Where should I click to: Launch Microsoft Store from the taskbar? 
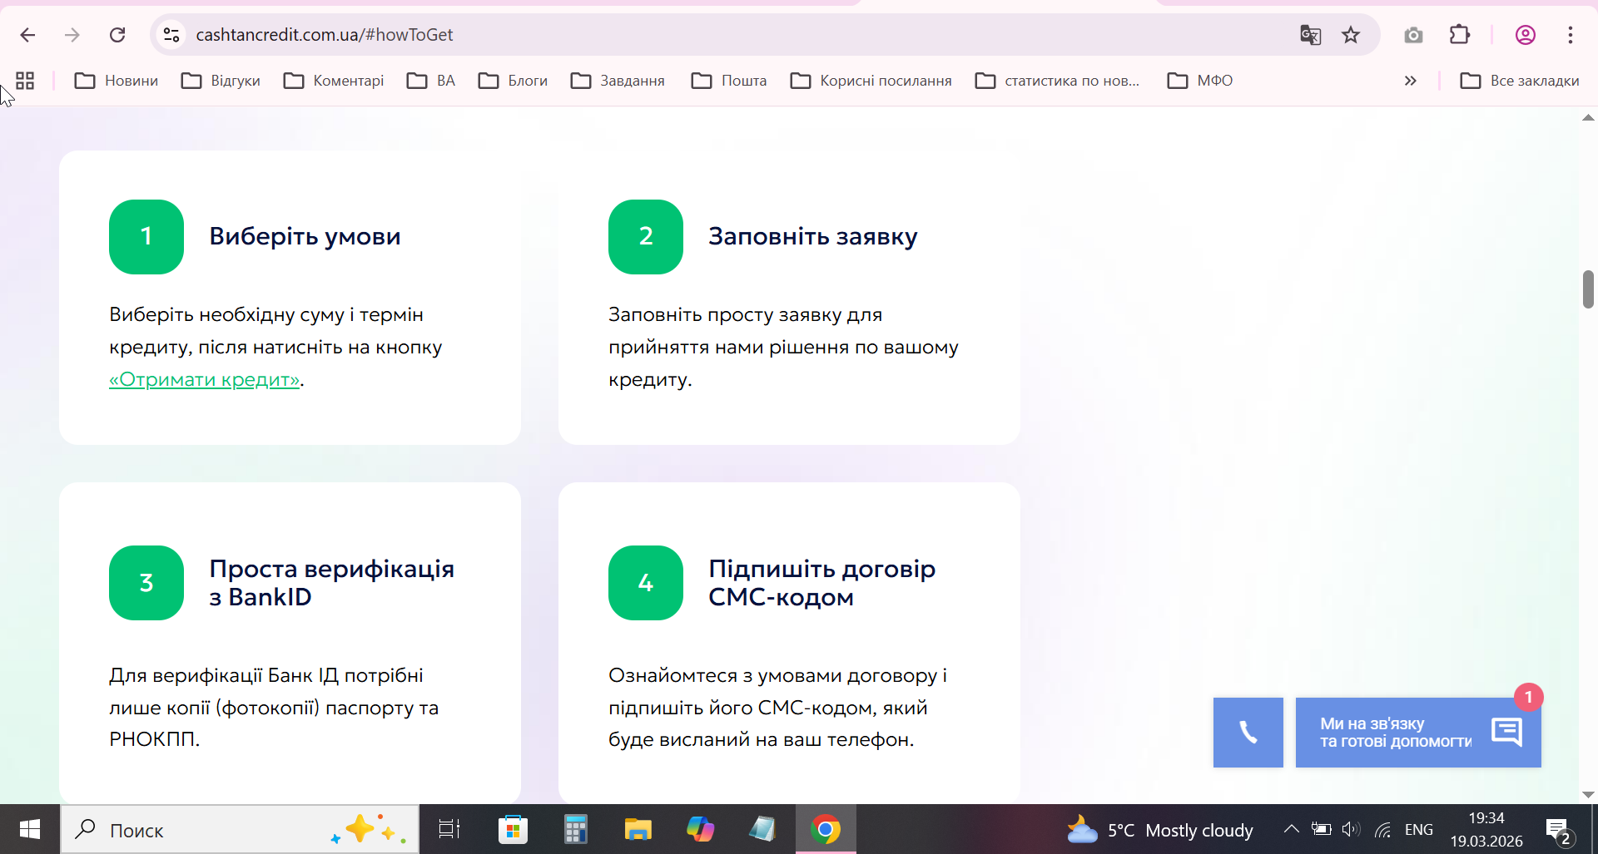tap(513, 829)
